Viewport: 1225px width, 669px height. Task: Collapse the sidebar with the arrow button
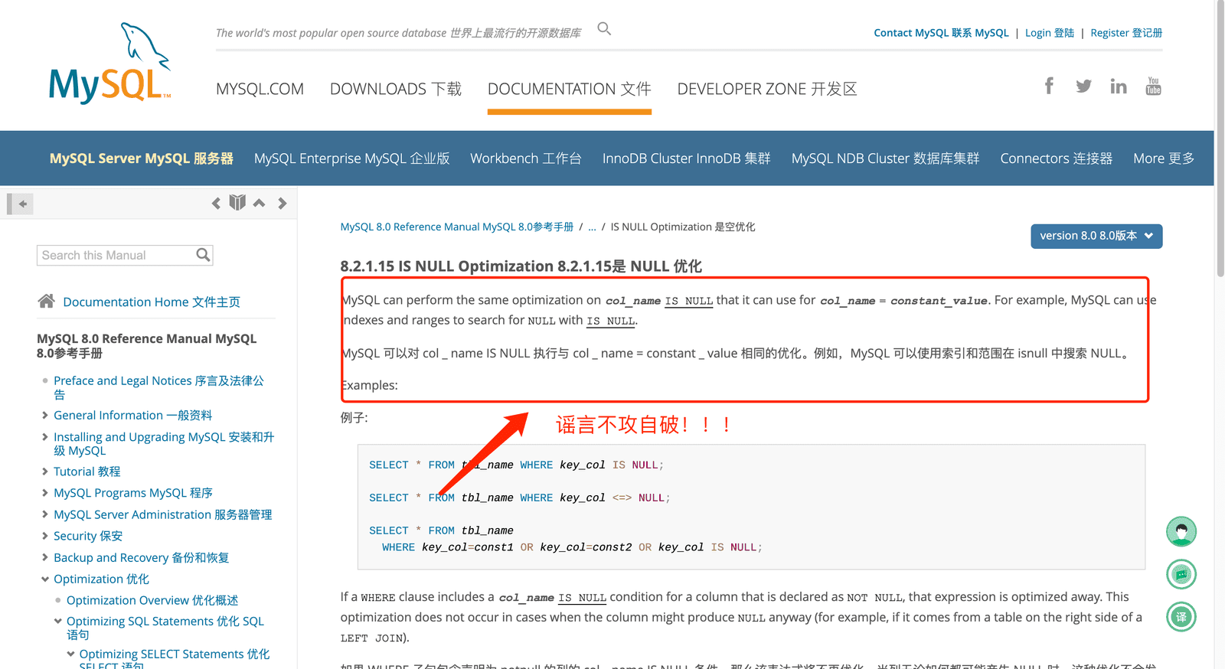coord(21,204)
